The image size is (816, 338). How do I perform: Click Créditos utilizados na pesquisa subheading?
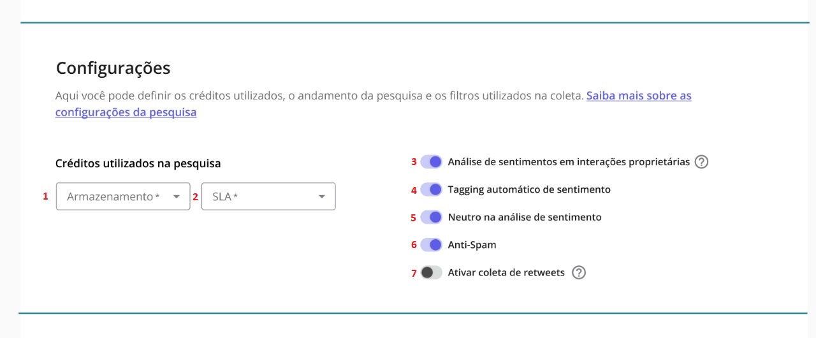pos(138,163)
